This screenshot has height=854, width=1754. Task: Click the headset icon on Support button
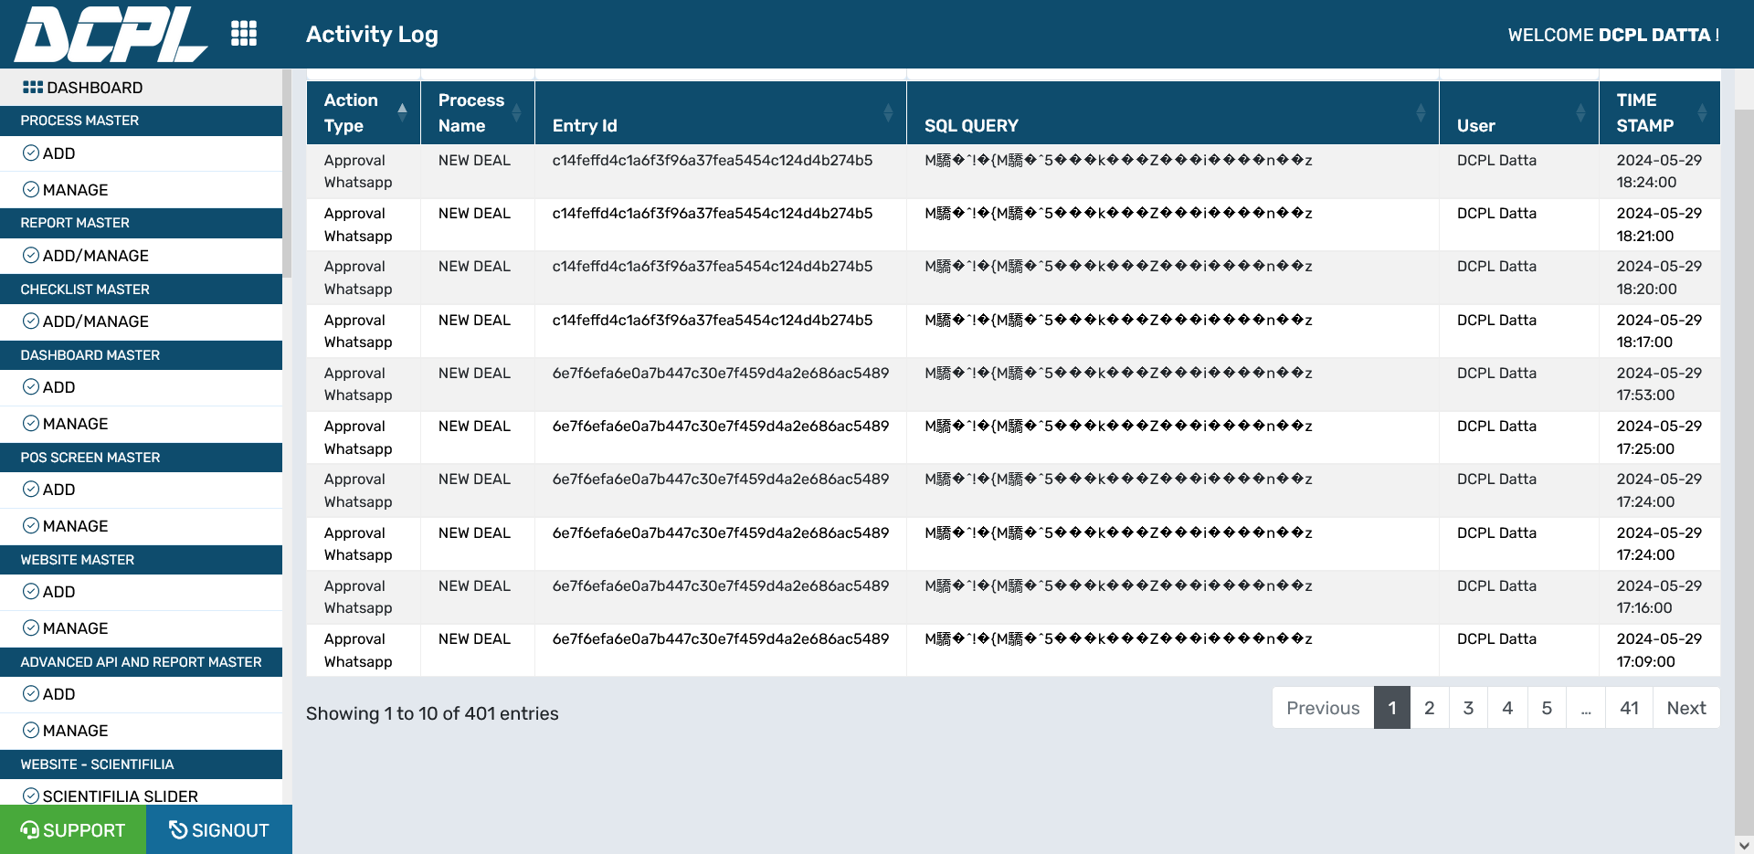tap(30, 830)
